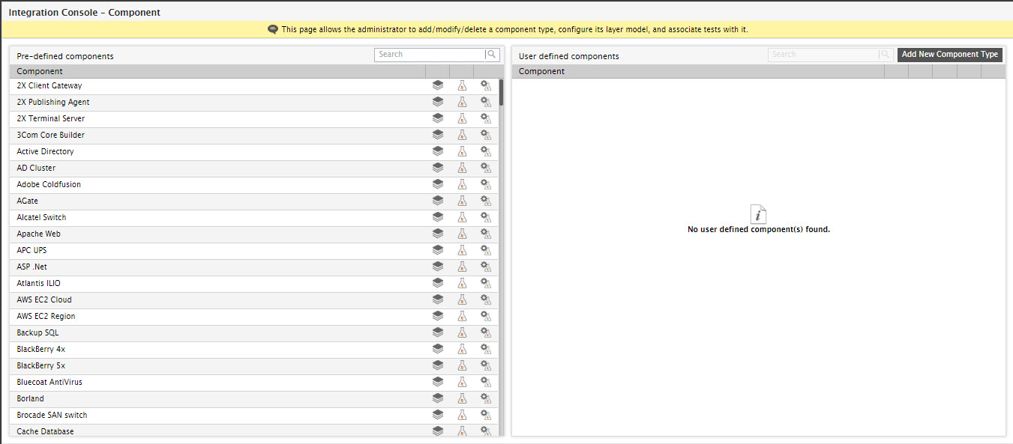Open layers icon for AD Cluster
This screenshot has height=444, width=1013.
(438, 168)
